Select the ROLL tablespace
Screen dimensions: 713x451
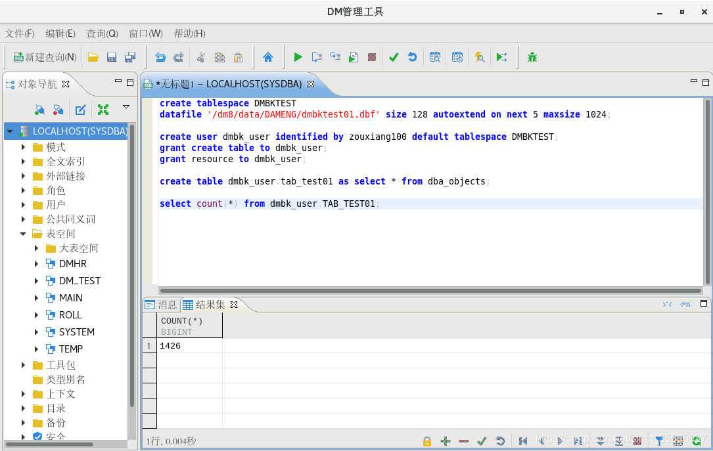click(x=70, y=315)
